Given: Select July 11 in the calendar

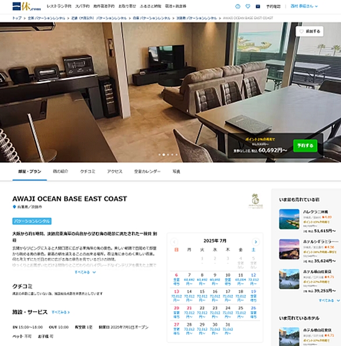Looking at the screenshot, I should click(240, 280).
